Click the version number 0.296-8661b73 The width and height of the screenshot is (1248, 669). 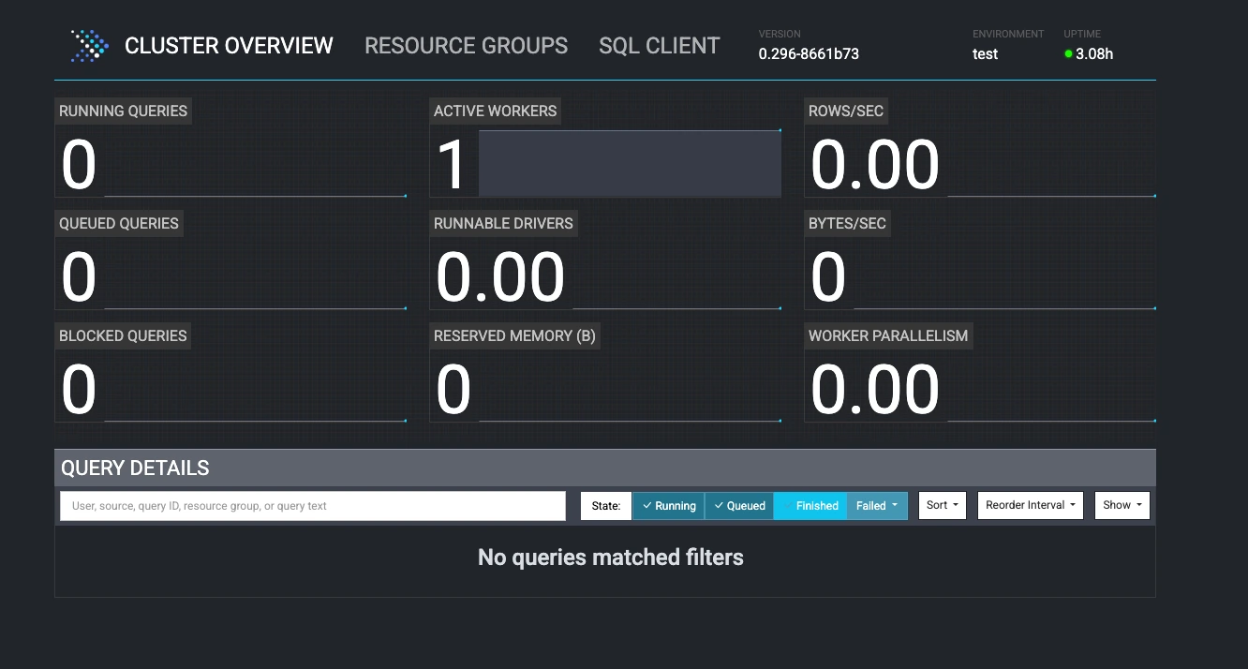[x=809, y=54]
